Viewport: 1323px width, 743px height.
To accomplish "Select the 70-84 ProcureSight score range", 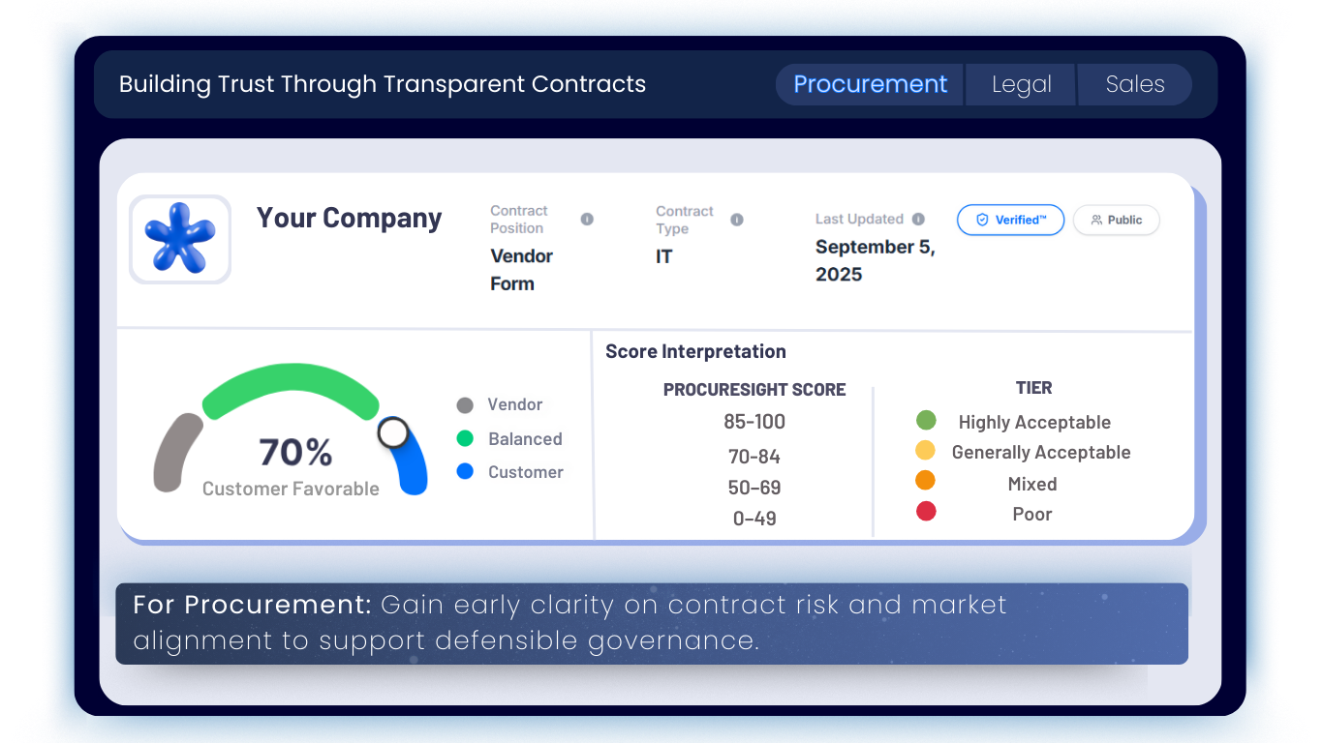I will pyautogui.click(x=754, y=456).
